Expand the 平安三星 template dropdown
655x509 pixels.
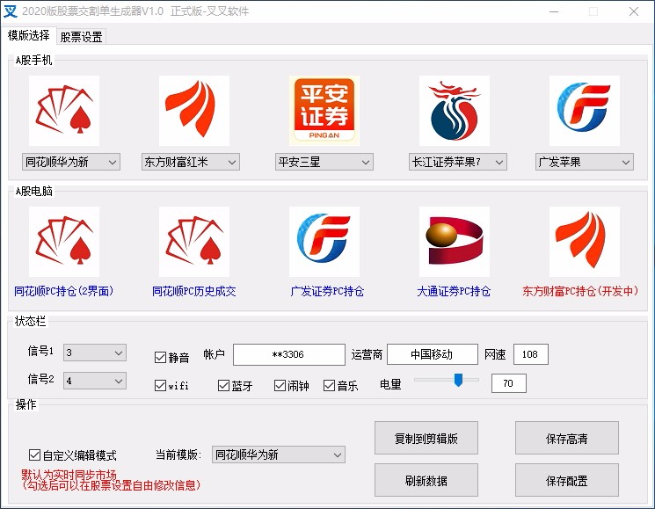324,162
